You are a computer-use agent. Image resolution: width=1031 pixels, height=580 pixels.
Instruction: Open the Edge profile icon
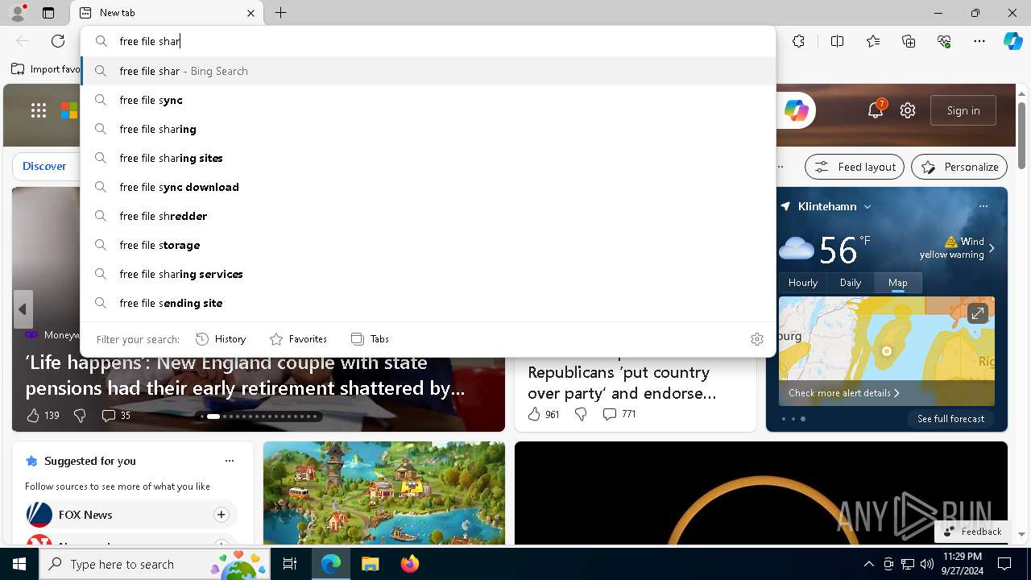tap(18, 13)
